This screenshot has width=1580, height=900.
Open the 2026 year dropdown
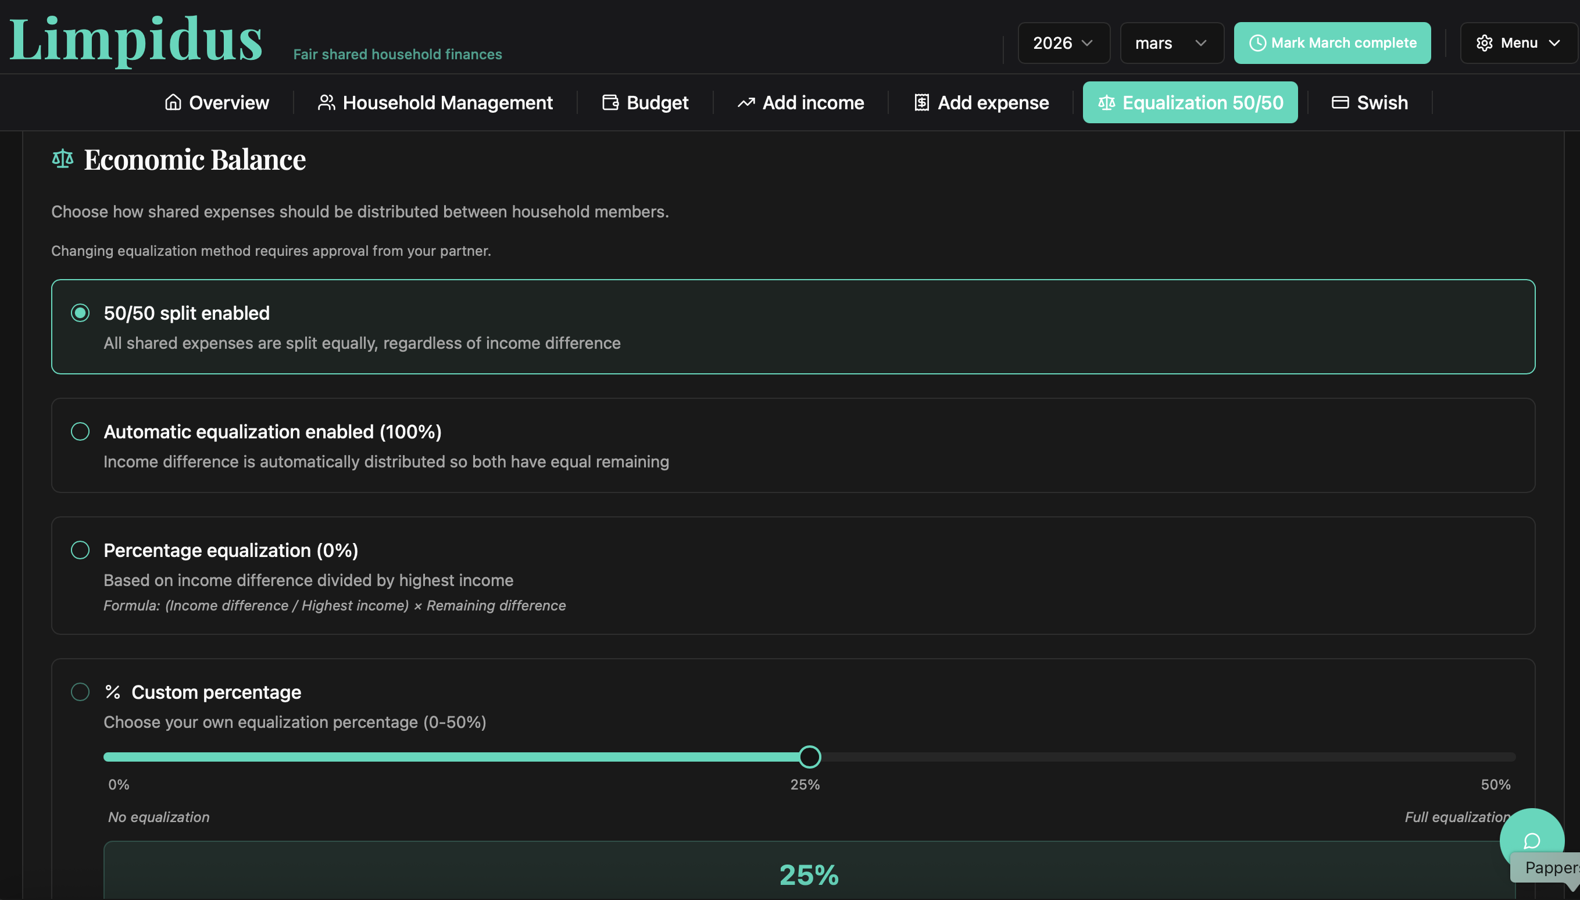1063,42
